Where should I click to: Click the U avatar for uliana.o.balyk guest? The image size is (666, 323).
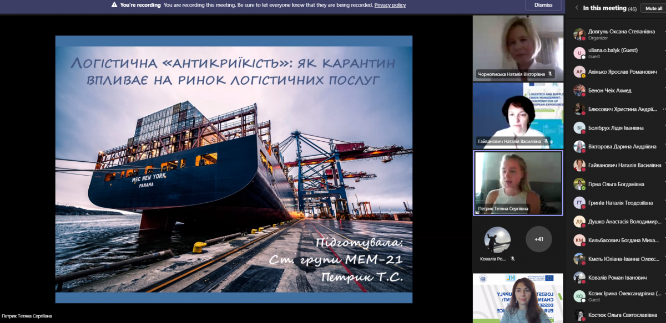coord(579,53)
